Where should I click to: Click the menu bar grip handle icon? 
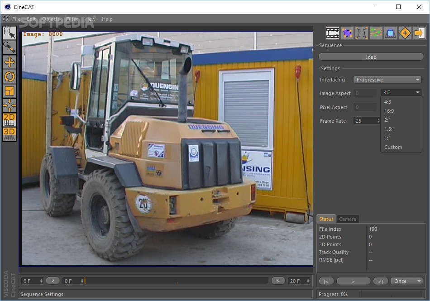[x=5, y=19]
